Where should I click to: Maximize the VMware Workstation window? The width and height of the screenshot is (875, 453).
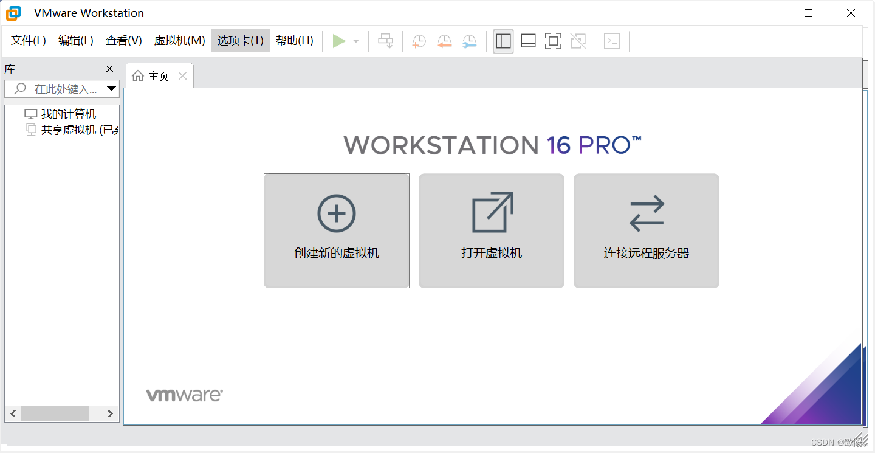pyautogui.click(x=808, y=13)
